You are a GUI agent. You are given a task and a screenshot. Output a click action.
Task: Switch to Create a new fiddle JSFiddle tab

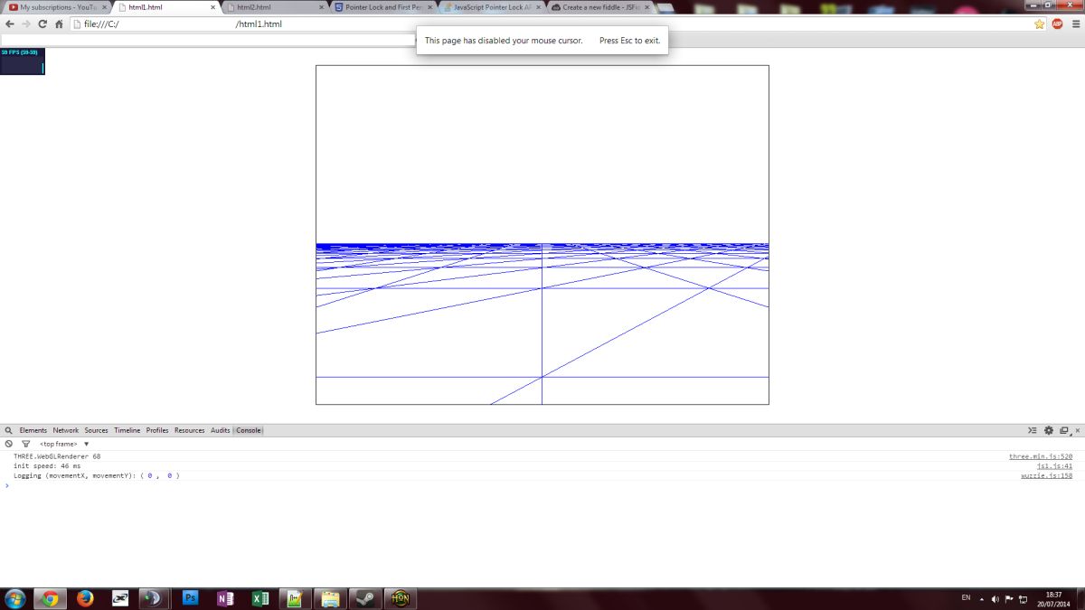point(599,7)
